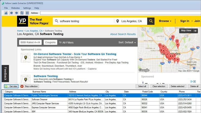Screen dimensions: 201x113
Task: Click the Select all button
Action: (142, 86)
